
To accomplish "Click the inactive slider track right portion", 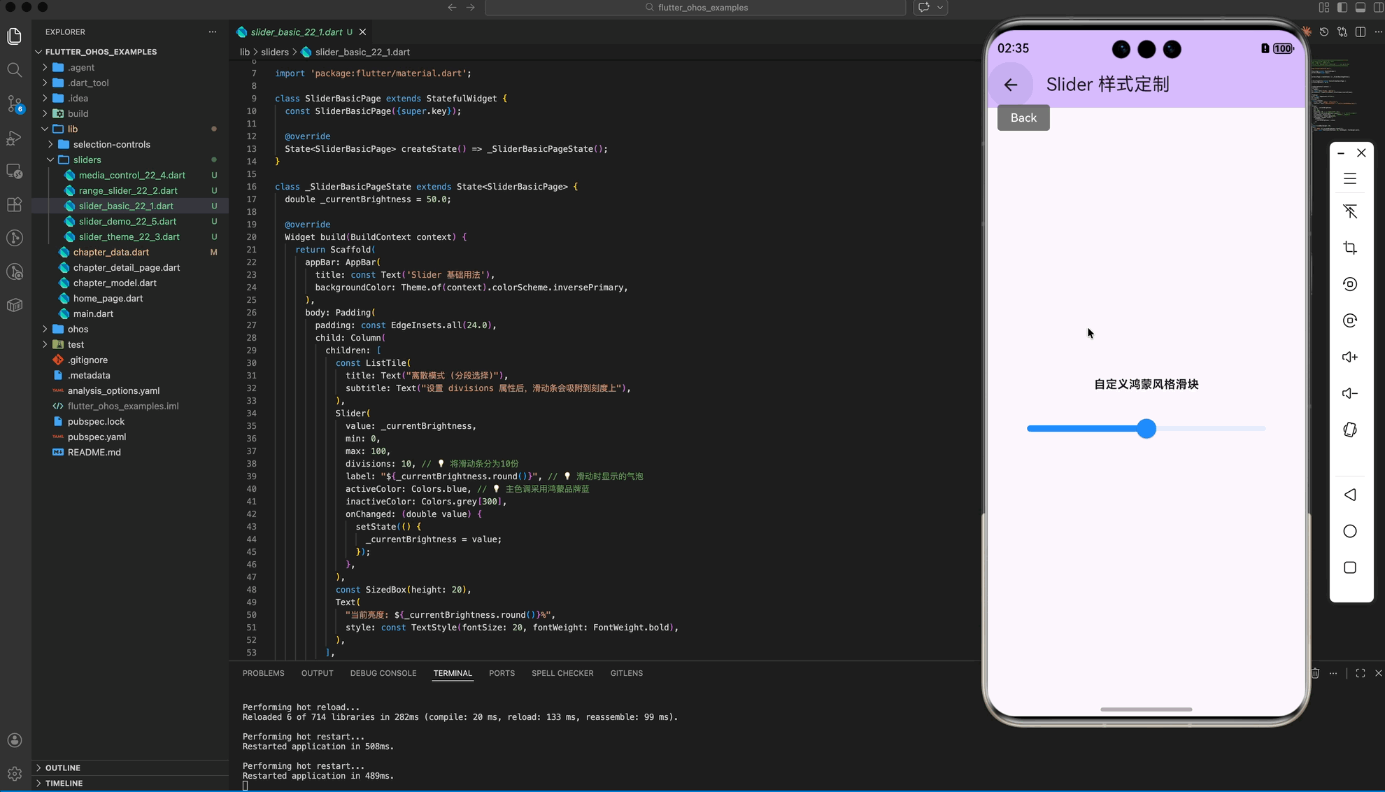I will pos(1211,429).
